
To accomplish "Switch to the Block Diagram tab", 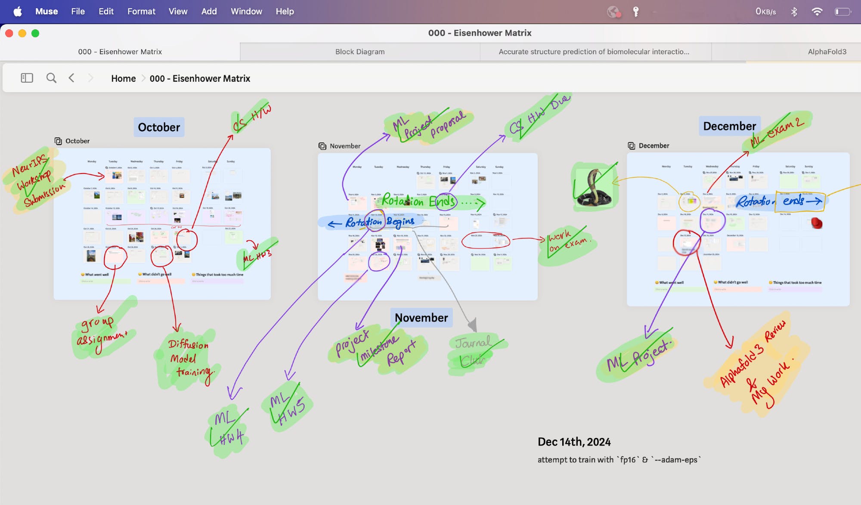I will [360, 52].
